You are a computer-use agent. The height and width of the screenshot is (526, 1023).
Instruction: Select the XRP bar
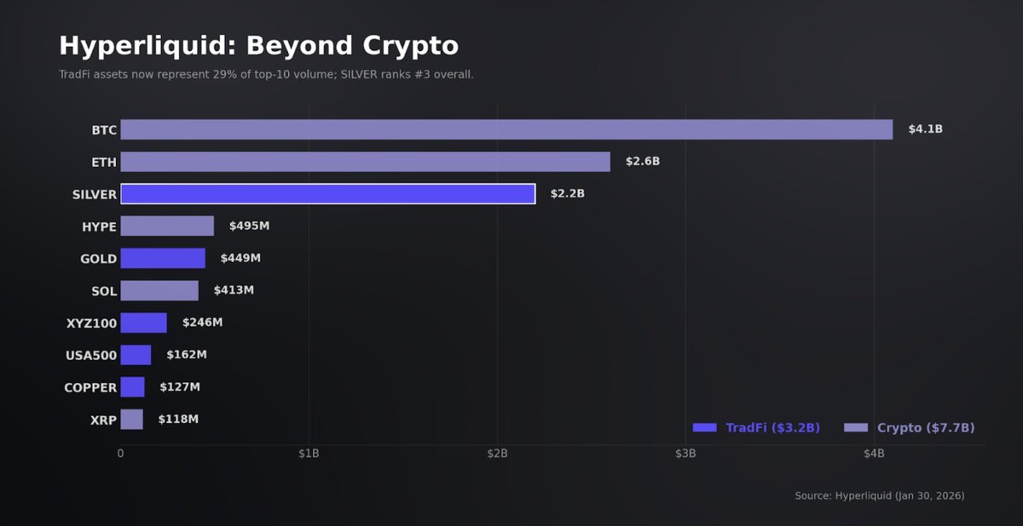[131, 419]
